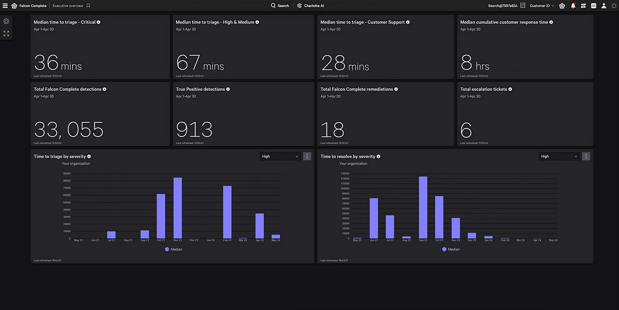Click the code brackets icon in header
Screen dimensions: 619x310
coord(593,6)
